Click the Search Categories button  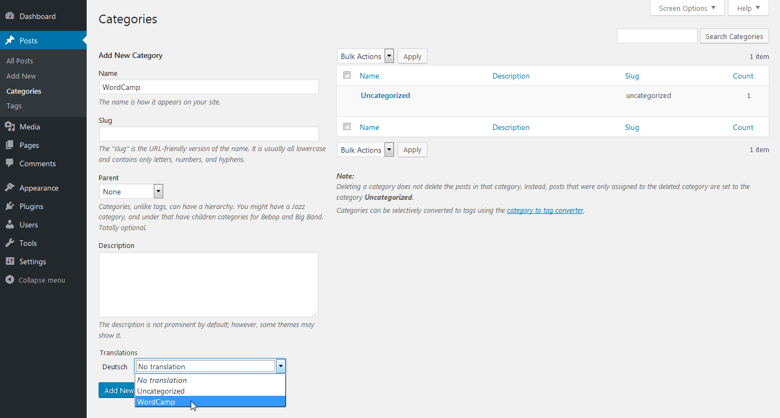734,36
